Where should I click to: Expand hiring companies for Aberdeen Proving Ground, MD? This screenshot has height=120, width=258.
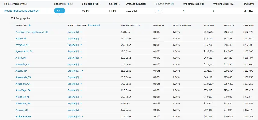pyautogui.click(x=75, y=32)
